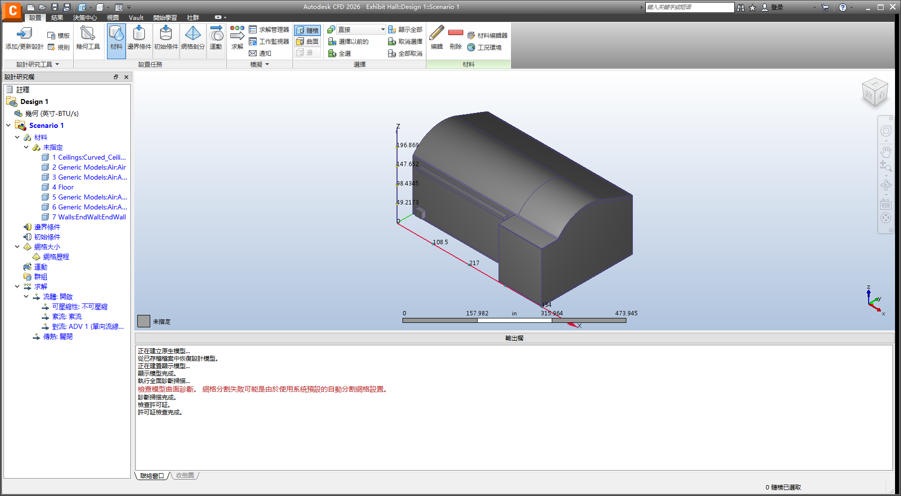The image size is (901, 496).
Task: Open 工作監視器 job monitor
Action: [269, 42]
